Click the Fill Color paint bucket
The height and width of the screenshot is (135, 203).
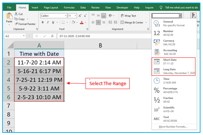pos(73,22)
